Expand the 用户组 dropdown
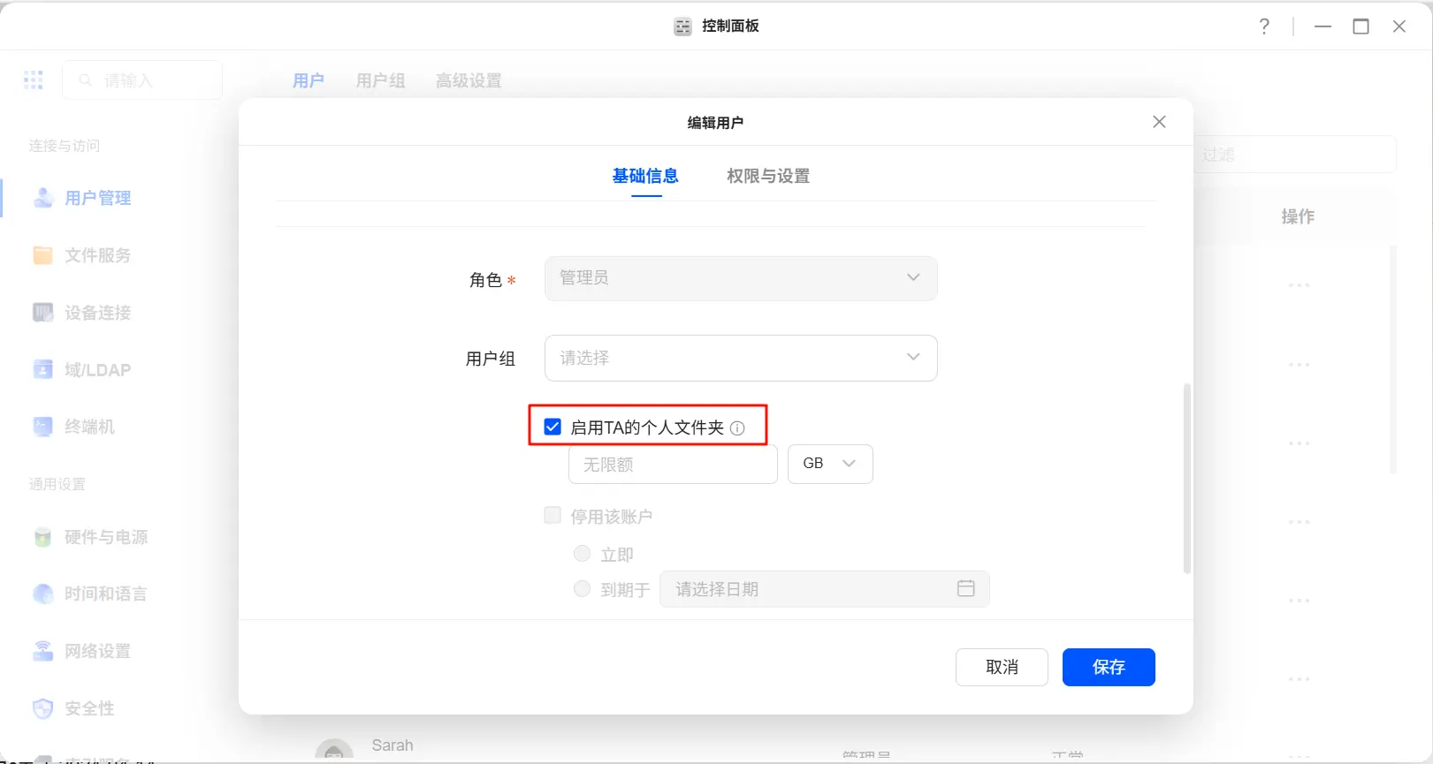This screenshot has height=764, width=1433. (x=740, y=358)
